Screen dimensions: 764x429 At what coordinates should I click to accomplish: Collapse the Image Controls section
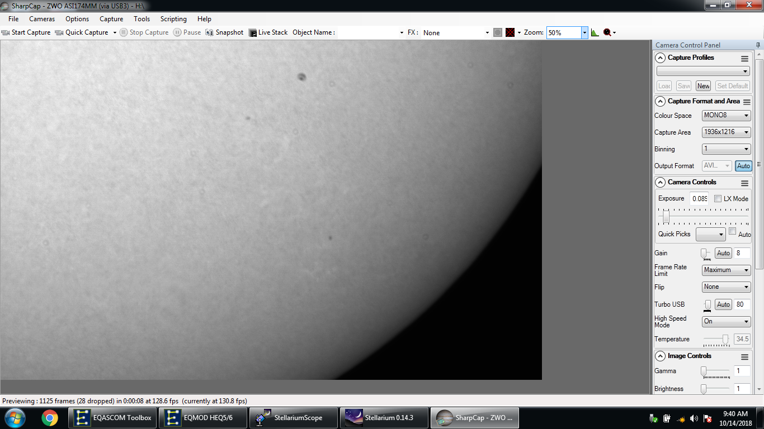point(660,356)
